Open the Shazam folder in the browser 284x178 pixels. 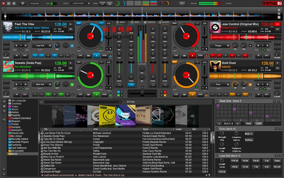click(x=15, y=121)
